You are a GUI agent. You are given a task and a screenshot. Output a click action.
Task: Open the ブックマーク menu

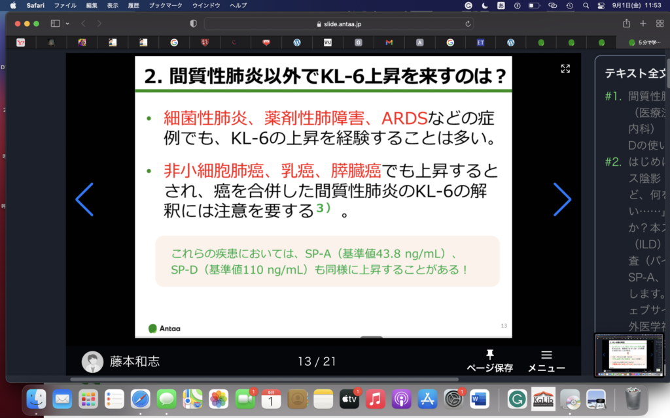[166, 5]
